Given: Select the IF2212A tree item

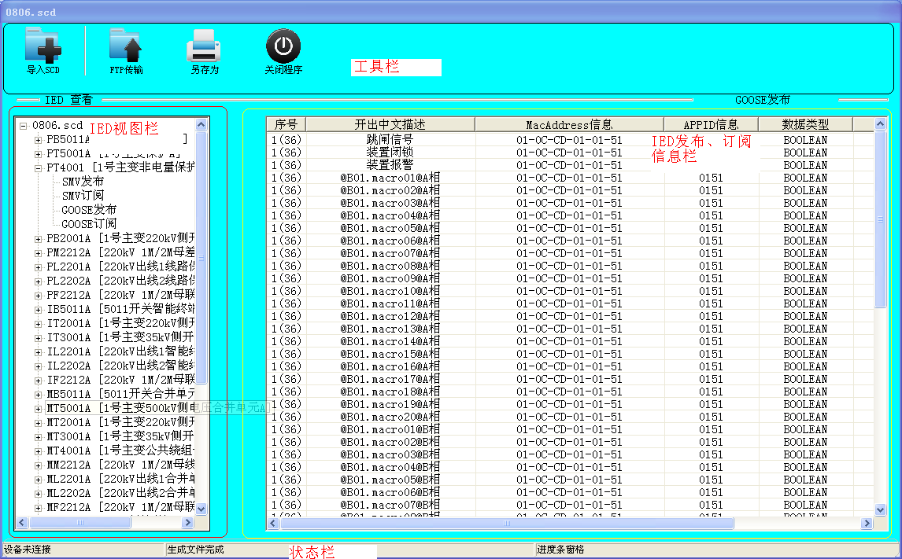Looking at the screenshot, I should point(120,380).
